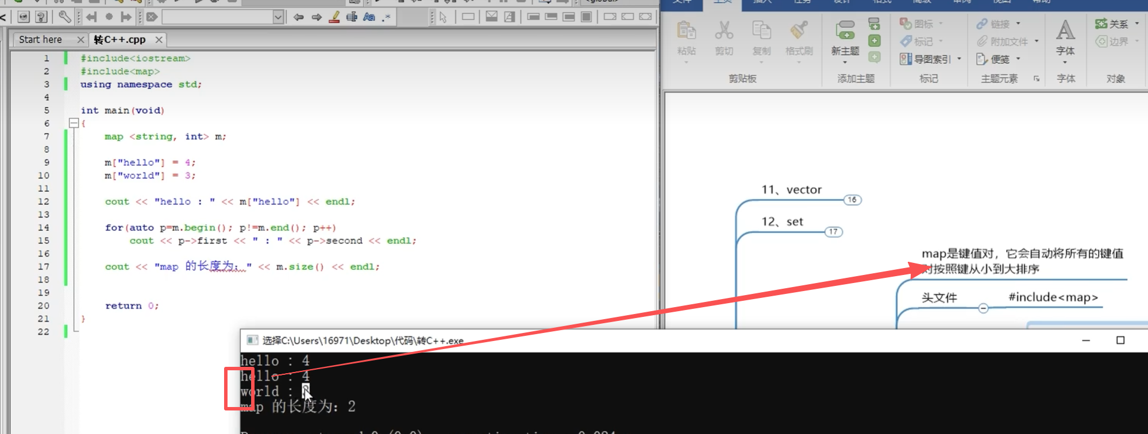
Task: Collapse the code fold marker at line 6
Action: tap(74, 123)
